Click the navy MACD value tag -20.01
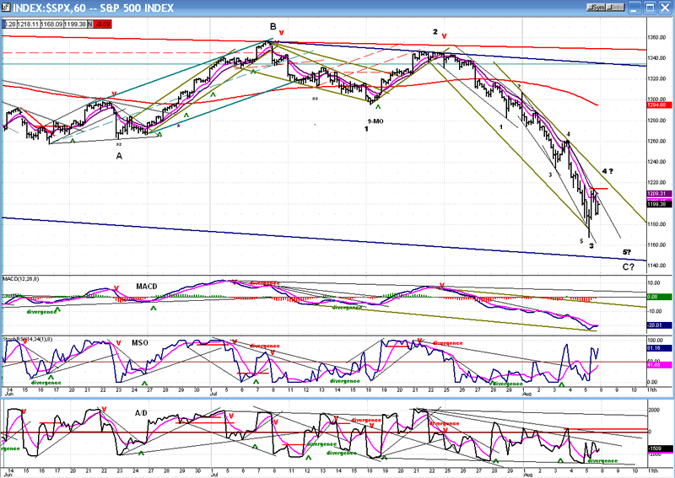Image resolution: width=675 pixels, height=478 pixels. click(x=659, y=325)
